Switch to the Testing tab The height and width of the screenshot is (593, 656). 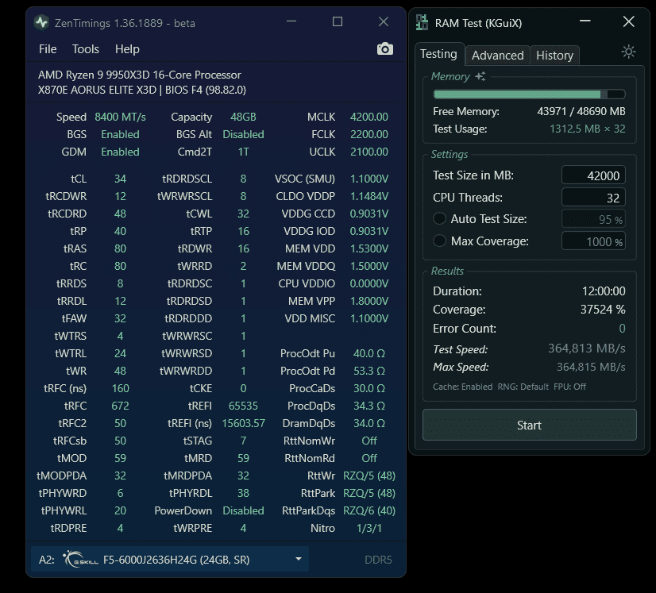click(x=439, y=54)
